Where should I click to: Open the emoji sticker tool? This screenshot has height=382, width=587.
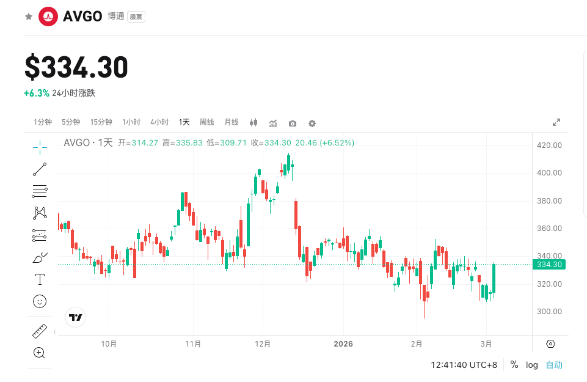pos(39,301)
